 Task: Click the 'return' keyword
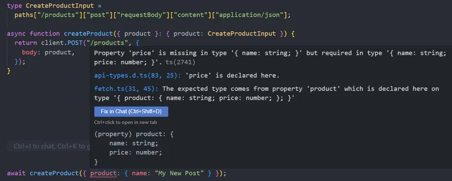(26, 43)
